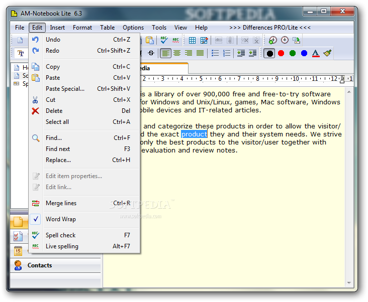Close the open Edit menu tab
368x302 pixels.
click(x=37, y=28)
